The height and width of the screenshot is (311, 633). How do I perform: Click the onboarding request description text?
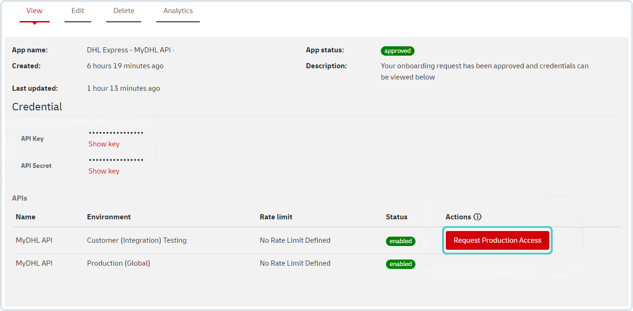[x=485, y=72]
